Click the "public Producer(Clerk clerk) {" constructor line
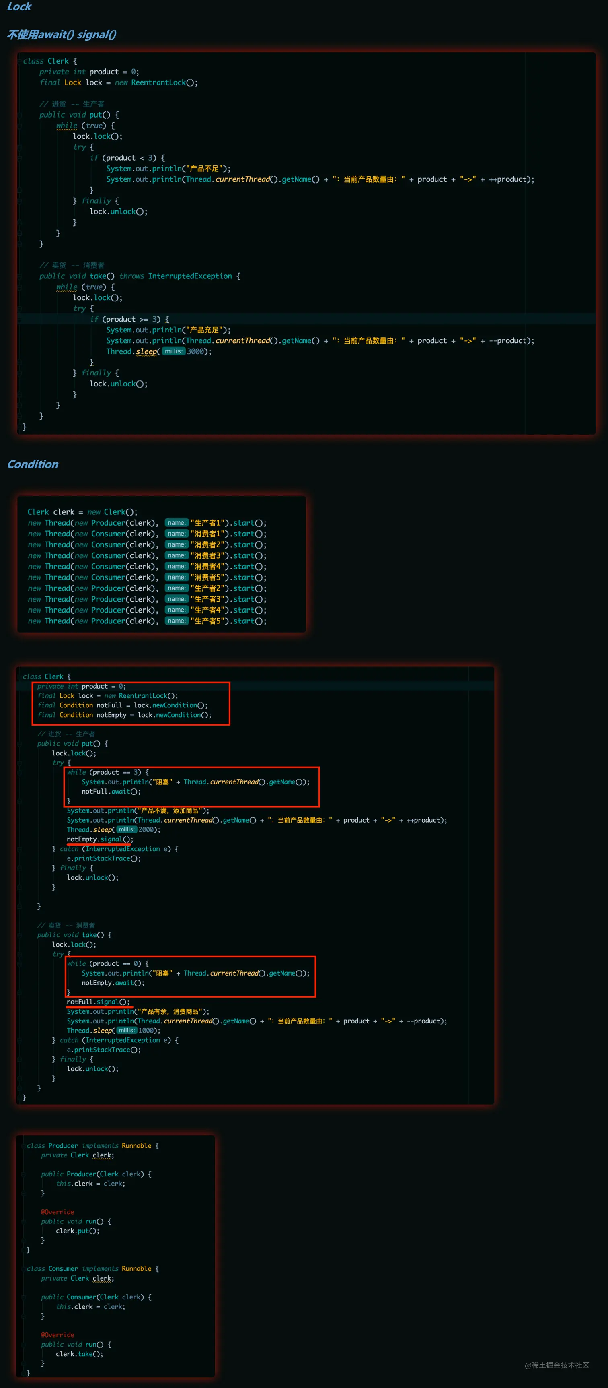The width and height of the screenshot is (608, 1388). [x=97, y=1174]
